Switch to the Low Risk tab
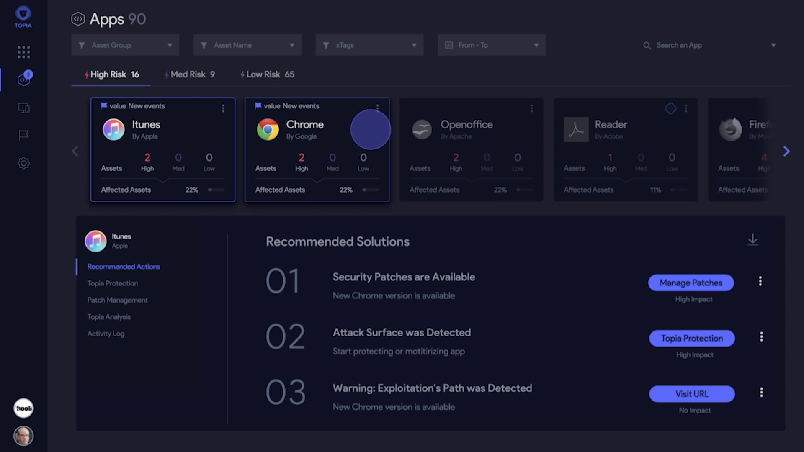804x452 pixels. 267,74
